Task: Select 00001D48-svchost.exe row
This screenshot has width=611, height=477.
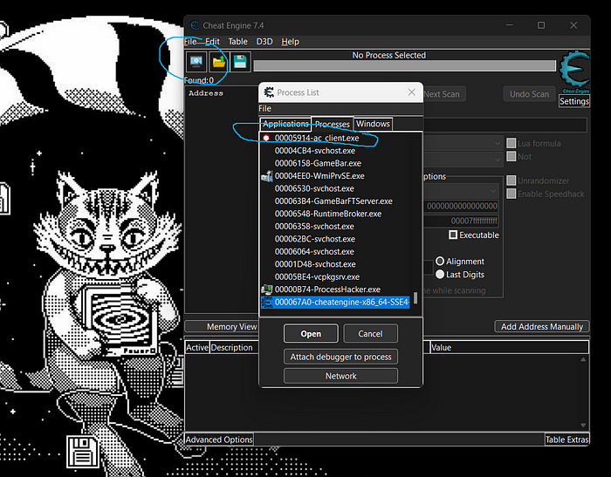Action: (336, 264)
